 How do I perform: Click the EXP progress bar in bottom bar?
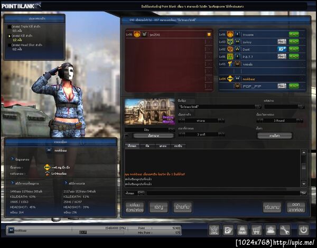(x=101, y=233)
